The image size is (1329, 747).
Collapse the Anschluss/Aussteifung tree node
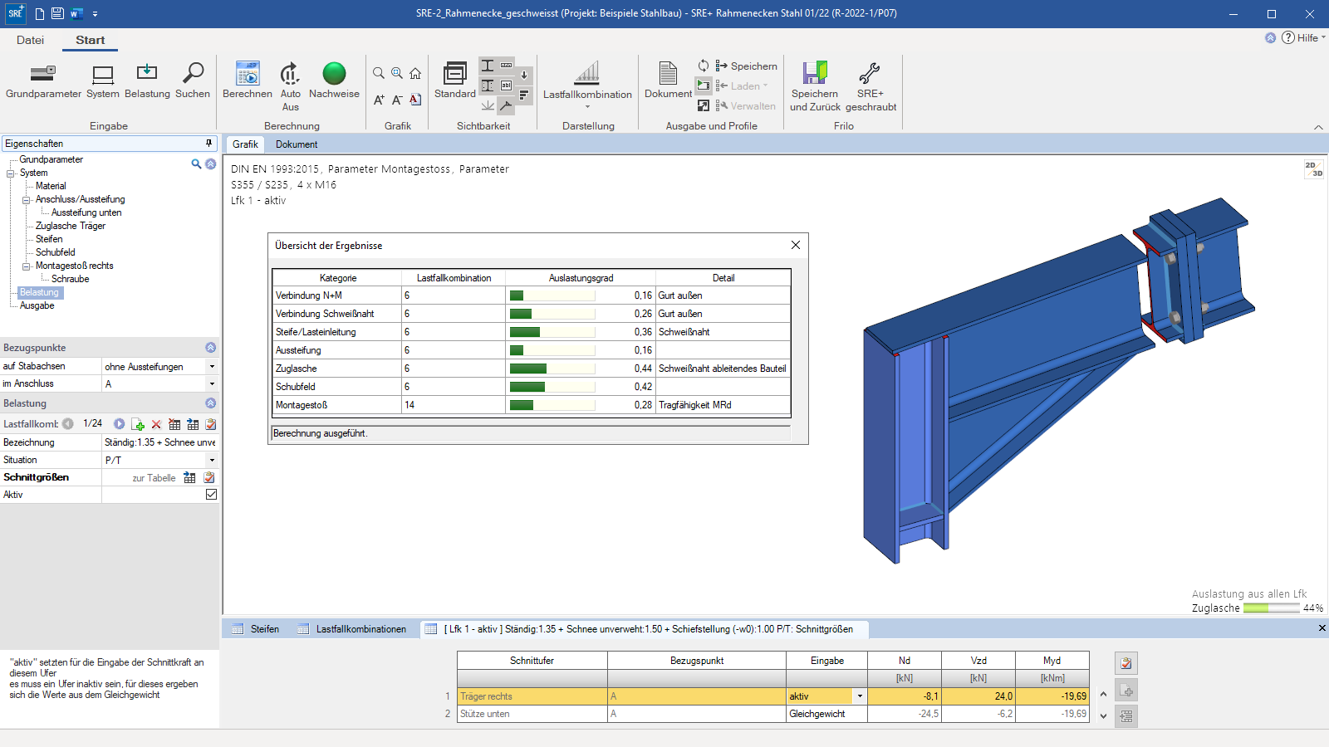[27, 200]
